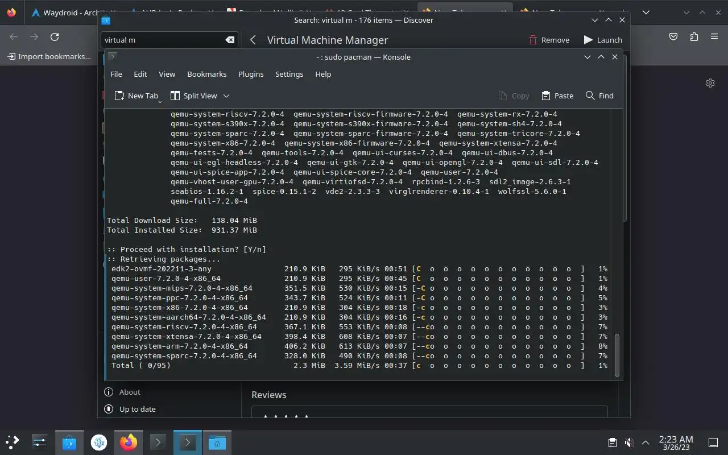The height and width of the screenshot is (455, 728).
Task: Click the Firefox logo button at top left
Action: coord(11,13)
